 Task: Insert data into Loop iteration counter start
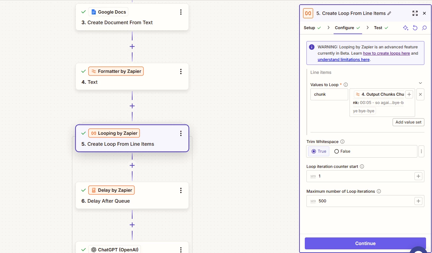coord(418,176)
